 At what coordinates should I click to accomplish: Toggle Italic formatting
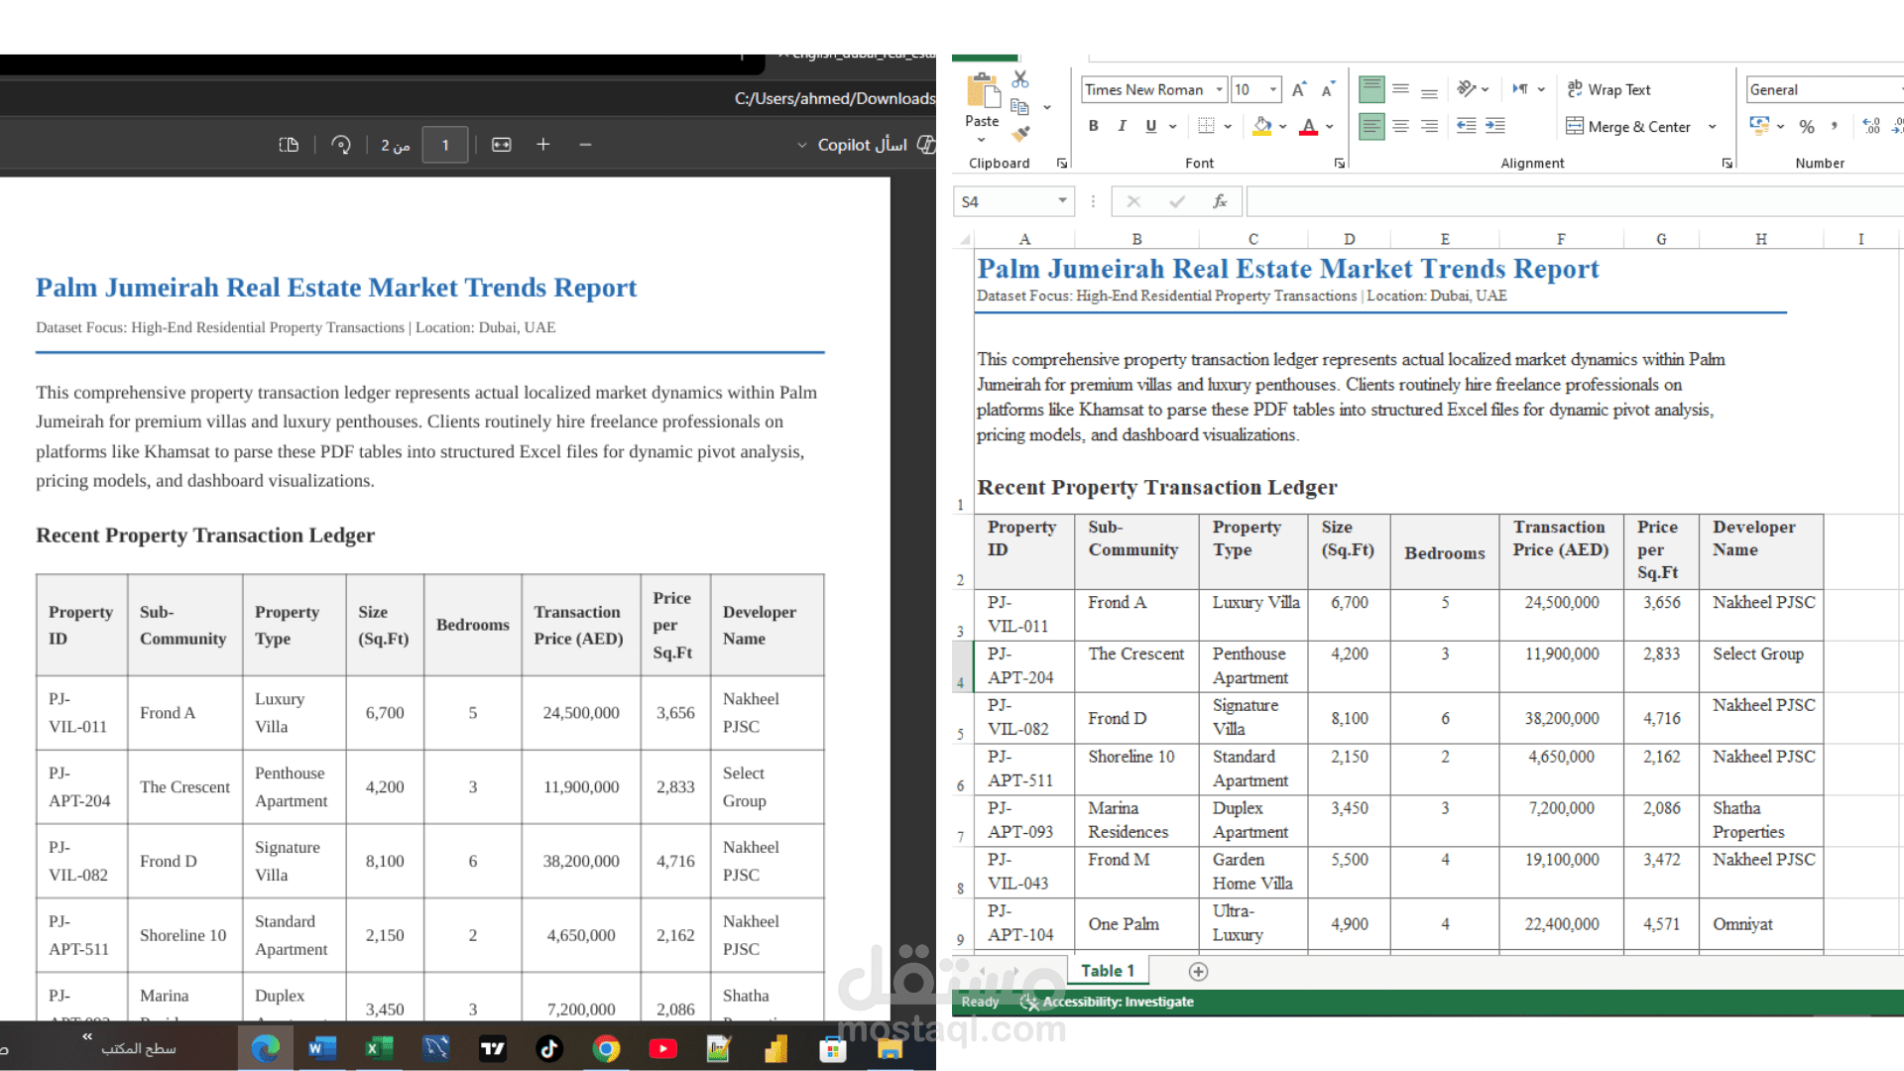point(1122,126)
